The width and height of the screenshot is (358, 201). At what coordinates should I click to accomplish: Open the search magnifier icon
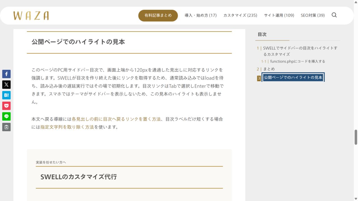coord(334,15)
